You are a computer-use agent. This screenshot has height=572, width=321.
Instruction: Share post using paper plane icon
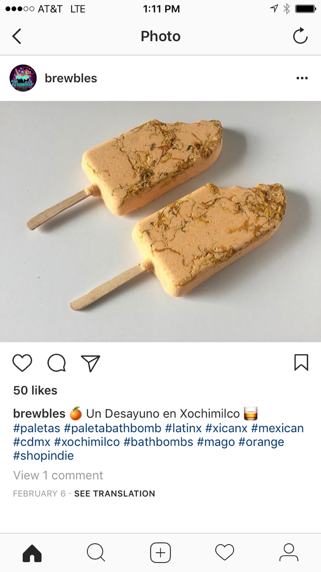[91, 363]
